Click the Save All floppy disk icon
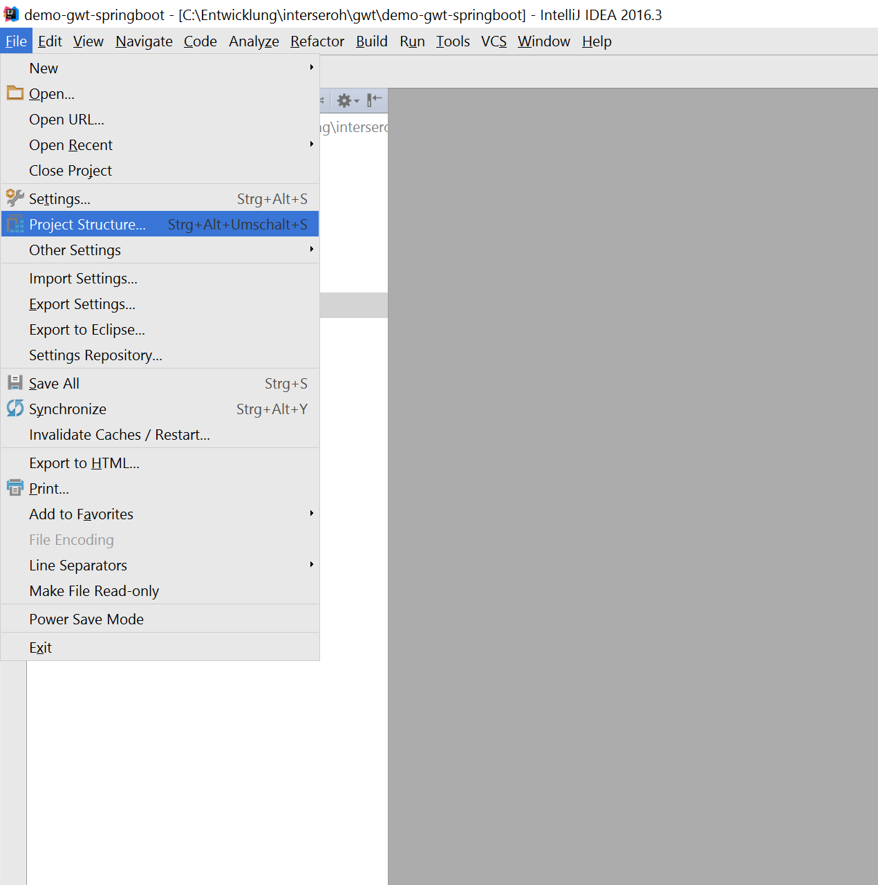This screenshot has height=885, width=878. pyautogui.click(x=15, y=382)
